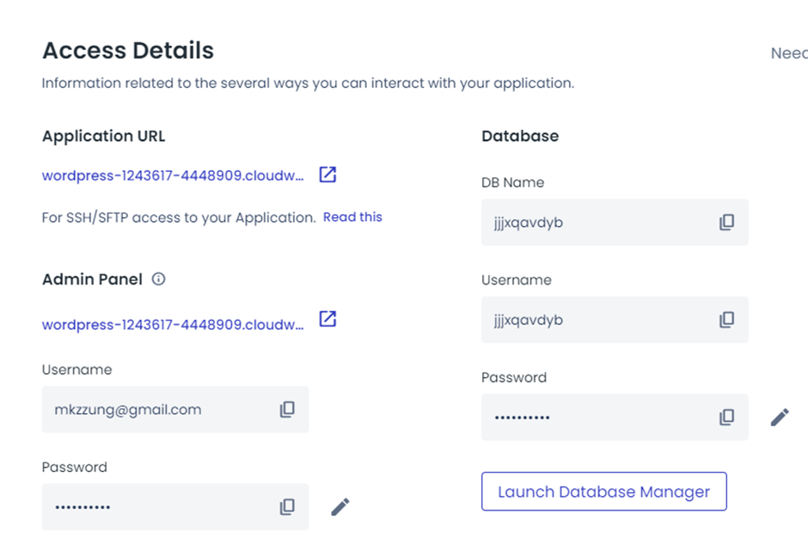The height and width of the screenshot is (544, 808).
Task: Copy the Database username value
Action: [726, 320]
